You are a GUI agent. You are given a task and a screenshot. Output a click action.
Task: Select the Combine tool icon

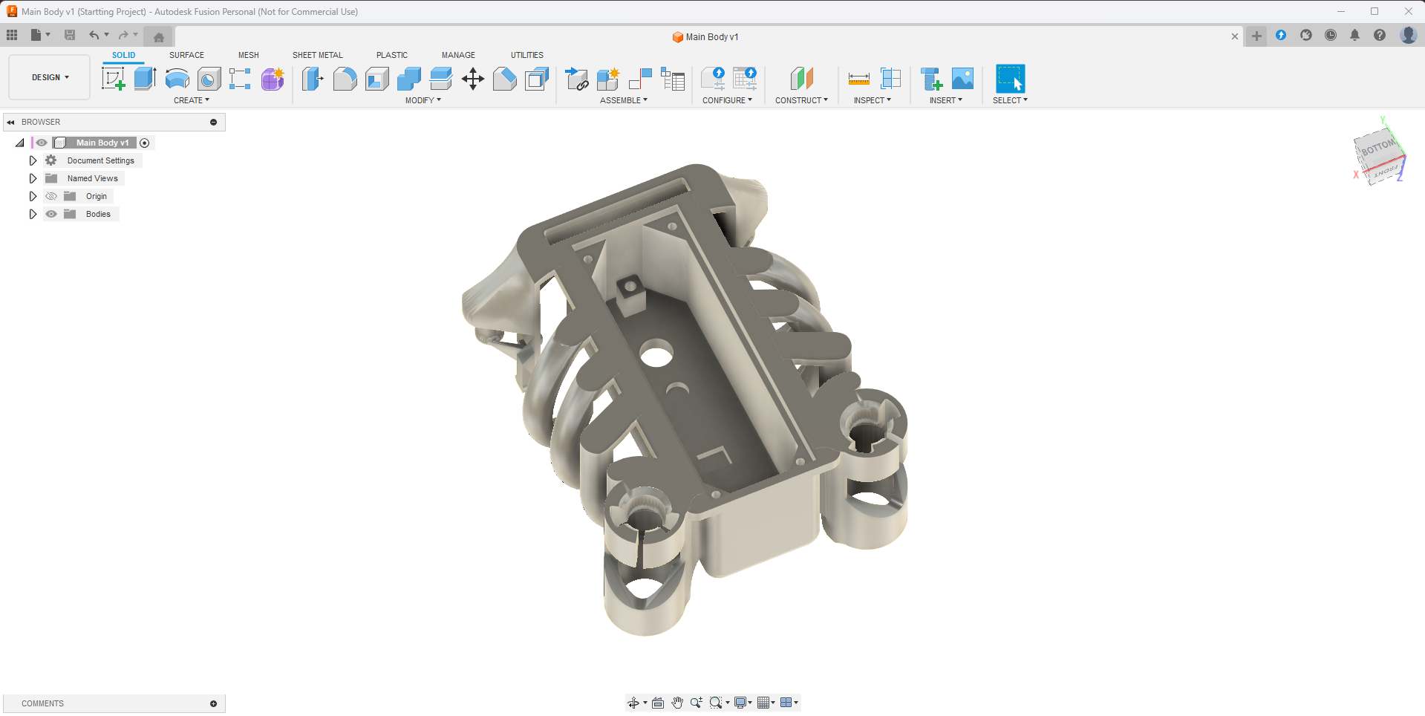(408, 79)
